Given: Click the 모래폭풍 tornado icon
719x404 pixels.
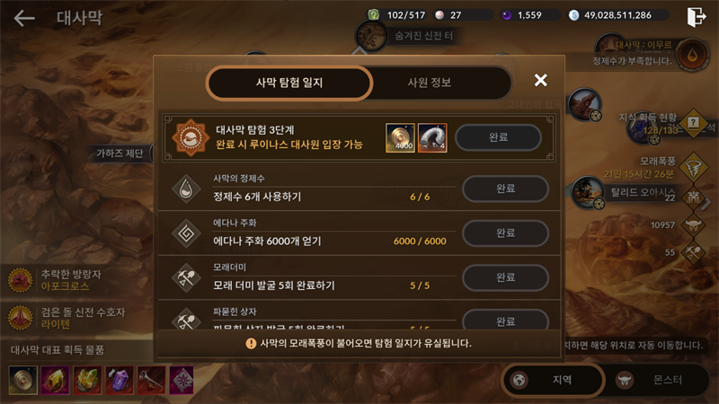Looking at the screenshot, I should (x=693, y=168).
